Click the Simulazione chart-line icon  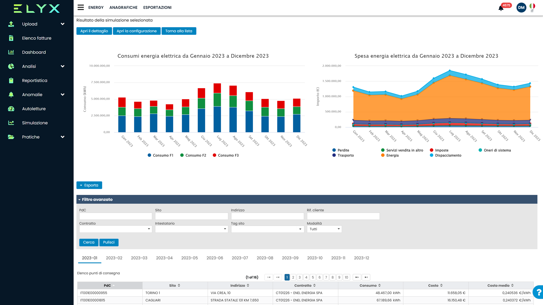point(11,123)
